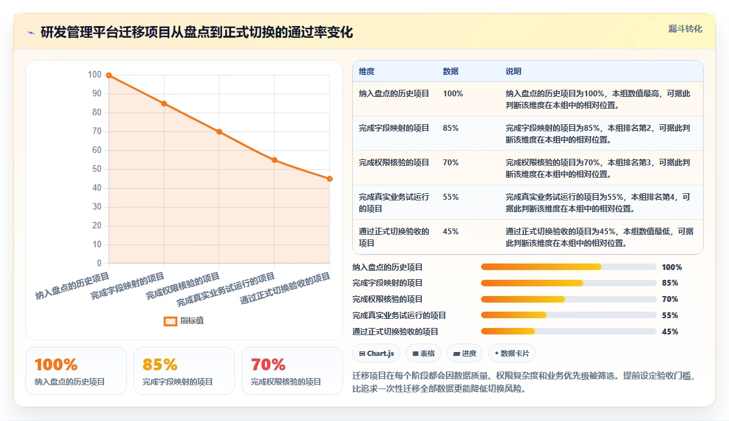The height and width of the screenshot is (421, 729).
Task: Click the 完成真实业务试运行的项目 progress row label
Action: [x=400, y=316]
